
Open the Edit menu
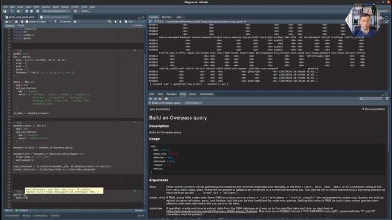point(12,7)
